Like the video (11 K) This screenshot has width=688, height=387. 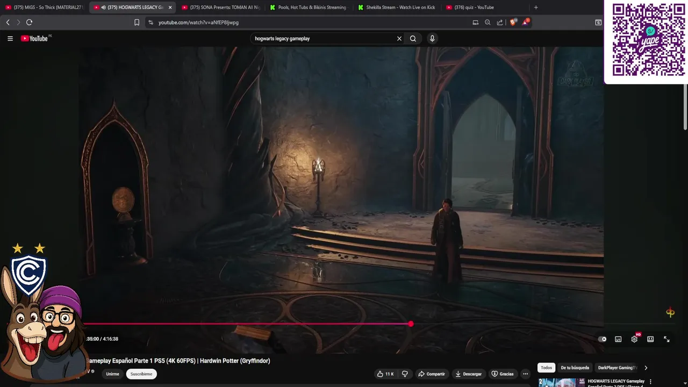pyautogui.click(x=385, y=374)
